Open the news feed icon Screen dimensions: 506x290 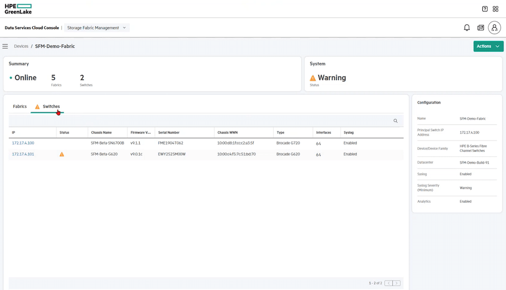(x=480, y=28)
